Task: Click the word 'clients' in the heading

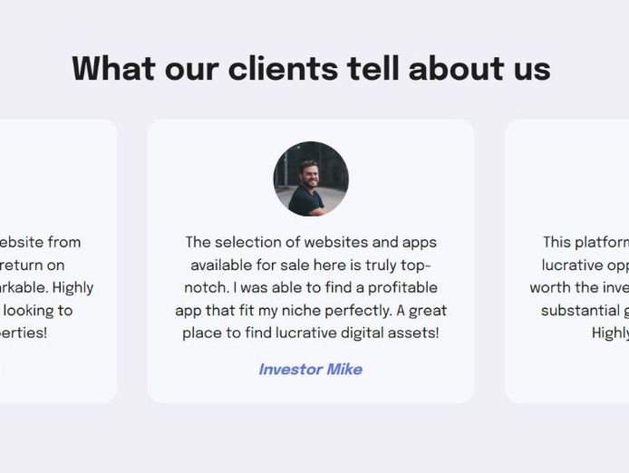Action: point(283,69)
